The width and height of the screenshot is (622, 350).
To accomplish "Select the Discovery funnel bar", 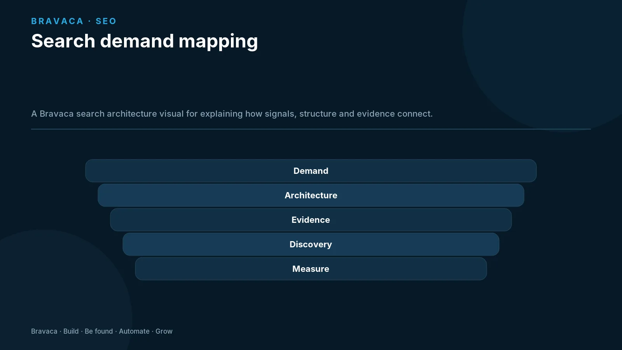I will pyautogui.click(x=311, y=244).
